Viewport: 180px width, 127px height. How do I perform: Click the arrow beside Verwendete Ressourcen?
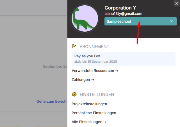pyautogui.click(x=117, y=71)
